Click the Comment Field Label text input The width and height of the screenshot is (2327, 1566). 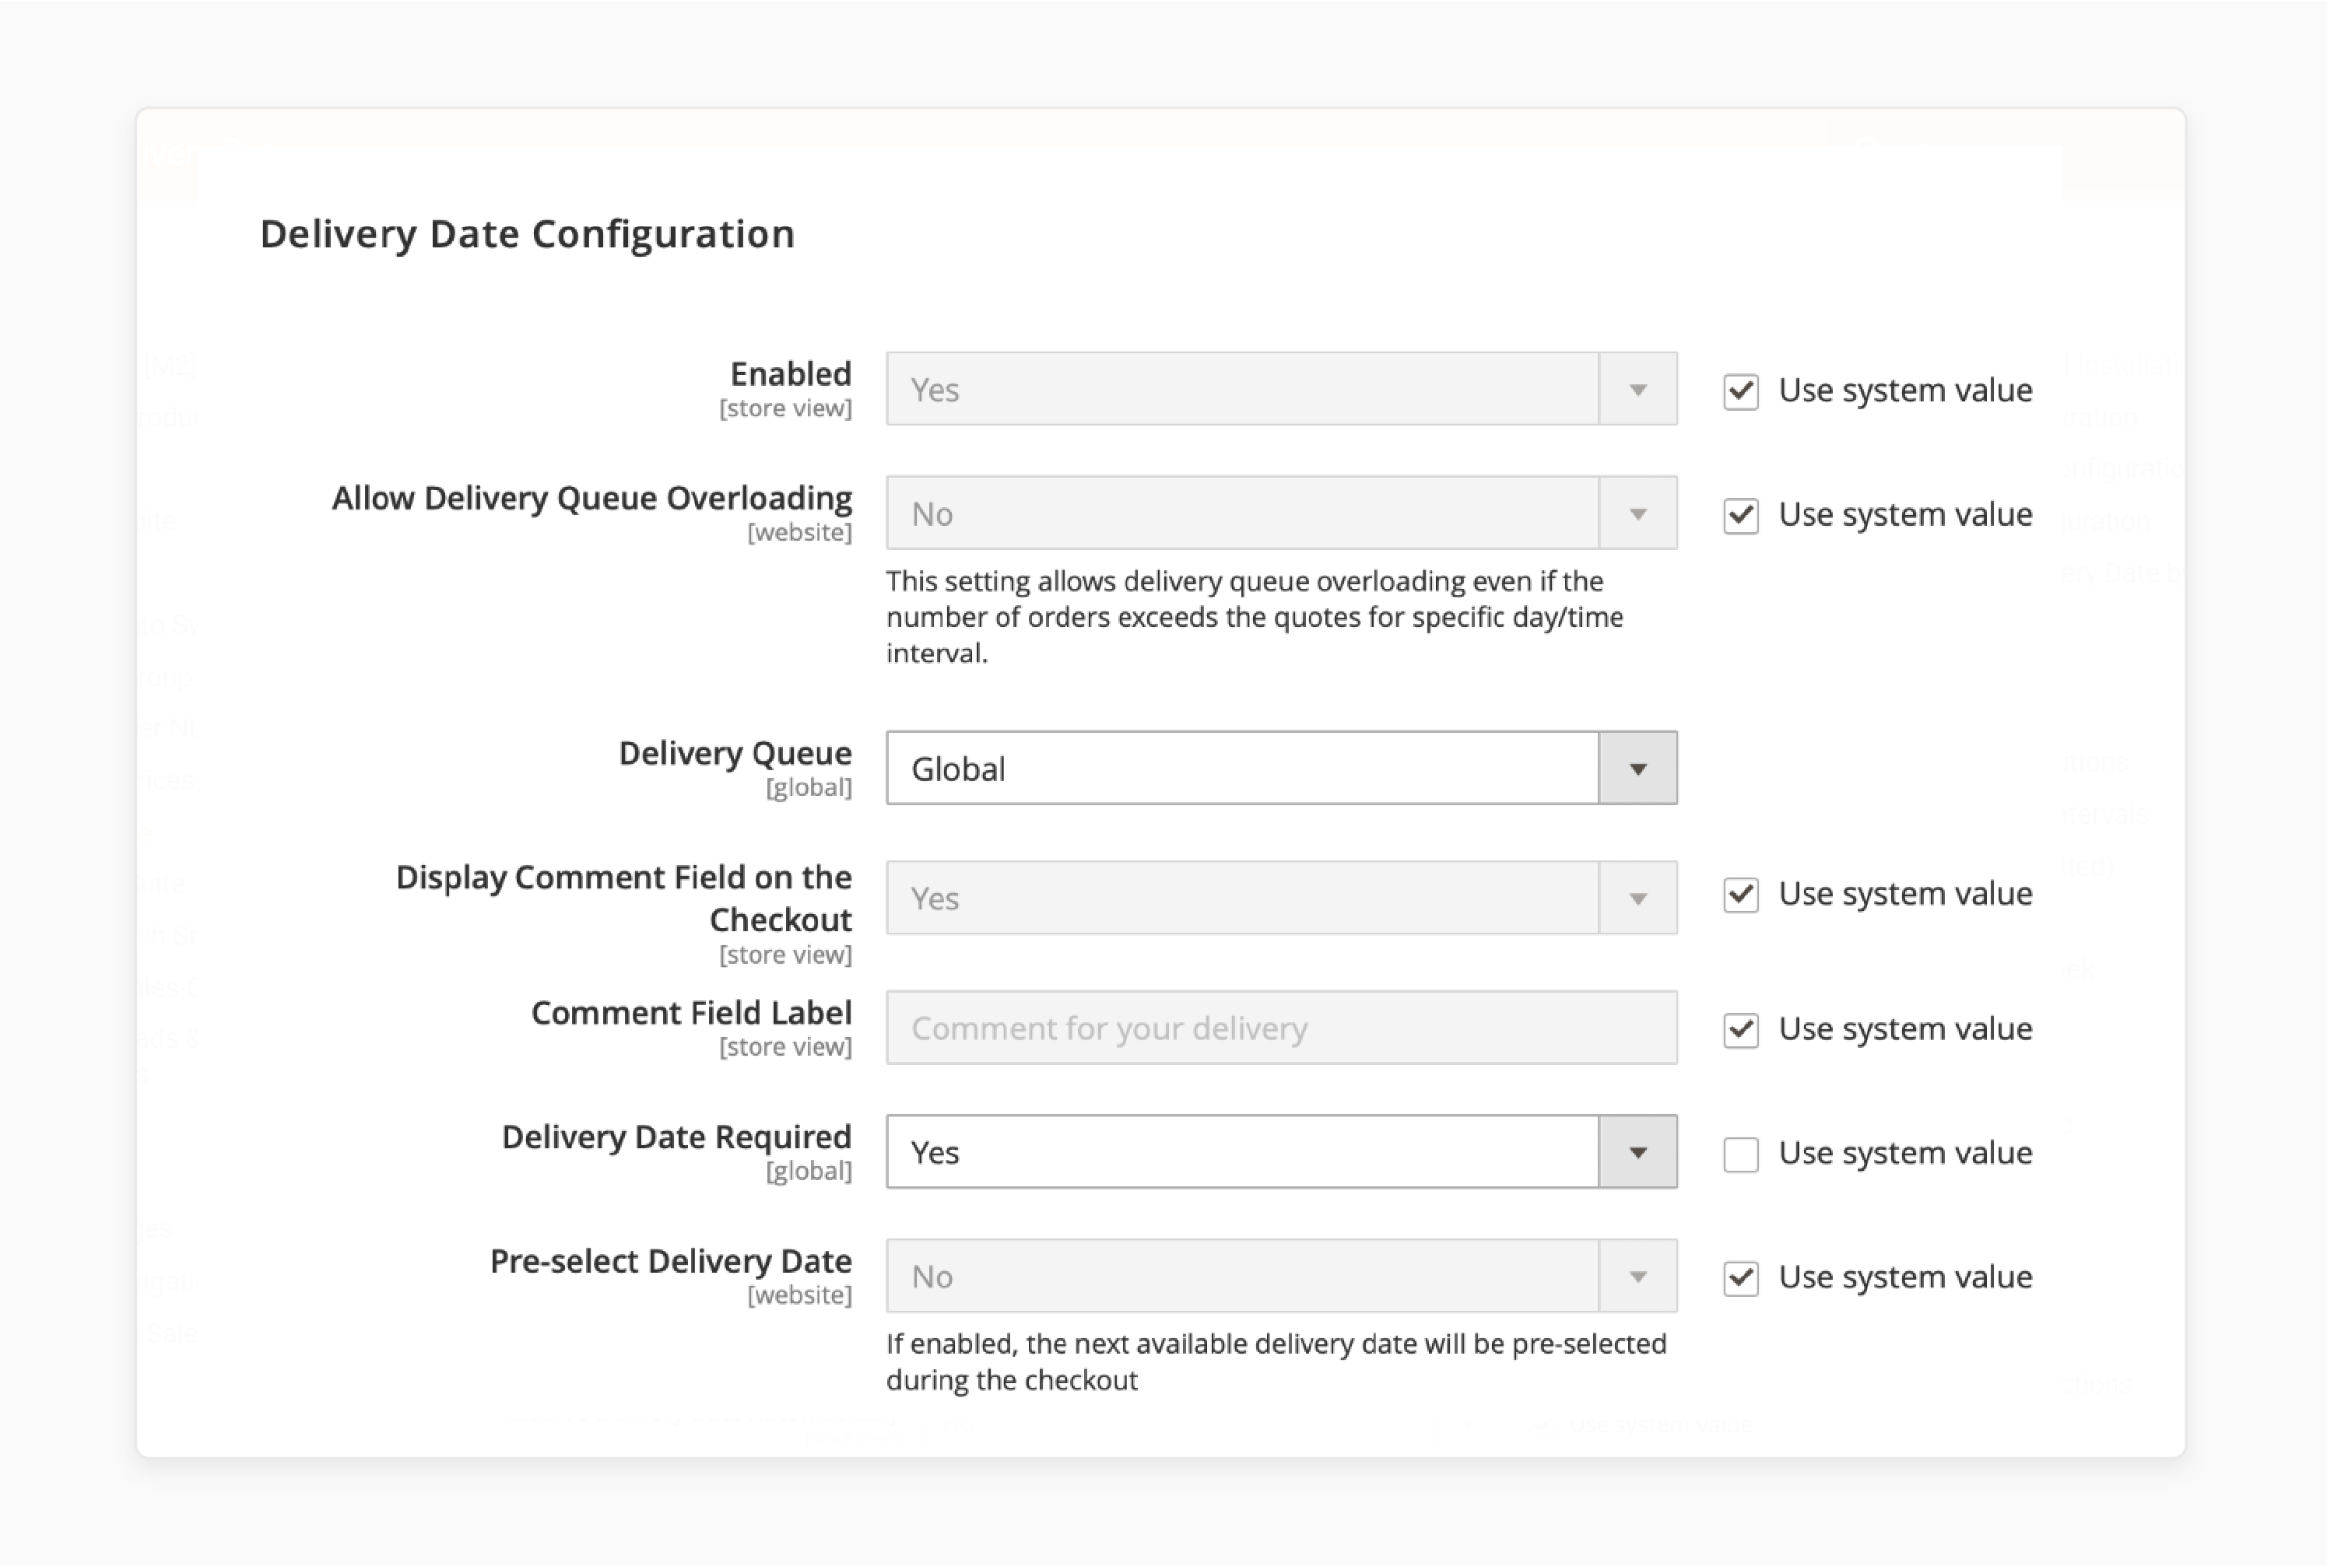(x=1281, y=1028)
